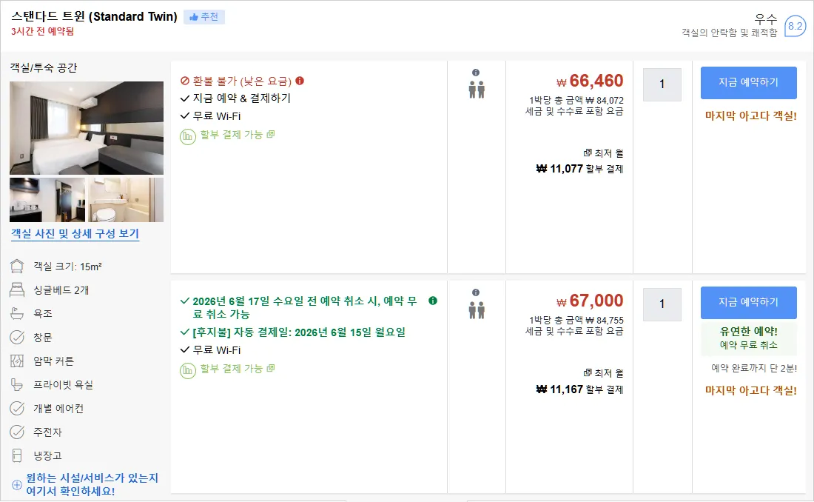Open 최저 월 installment popup under ₩66,460
The image size is (814, 502).
(603, 153)
